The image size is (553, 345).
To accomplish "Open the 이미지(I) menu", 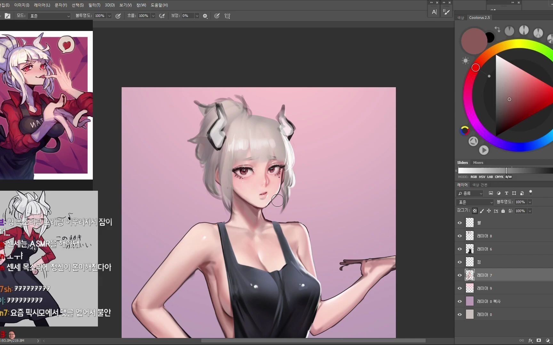I will tap(22, 5).
